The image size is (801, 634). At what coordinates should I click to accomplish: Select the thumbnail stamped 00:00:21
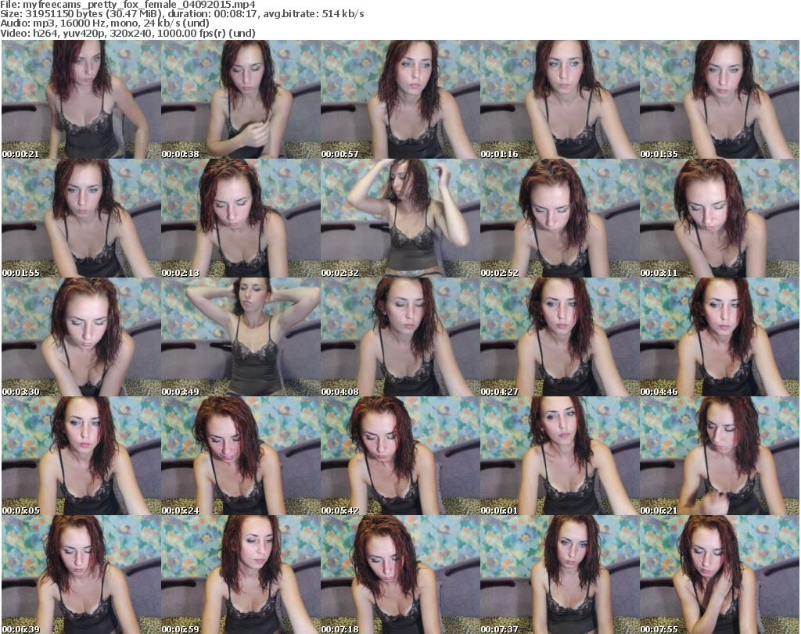pos(81,99)
